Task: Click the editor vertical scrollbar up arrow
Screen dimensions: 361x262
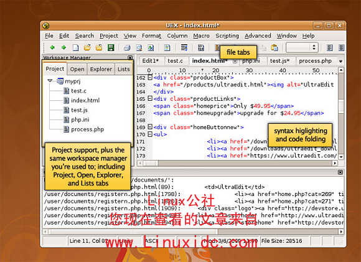Action: (341, 70)
